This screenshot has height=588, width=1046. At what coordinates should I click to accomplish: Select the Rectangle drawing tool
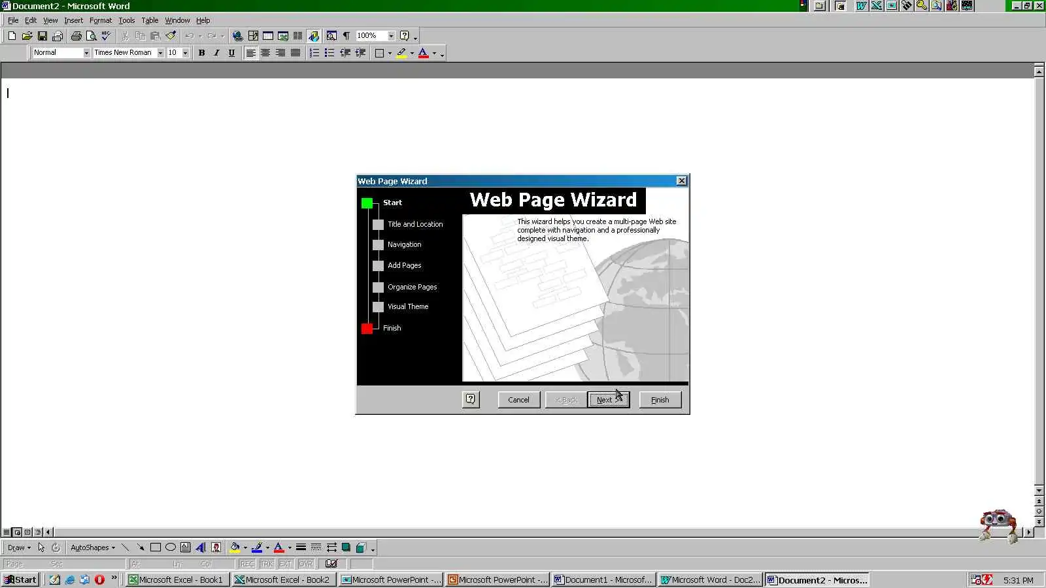(156, 547)
